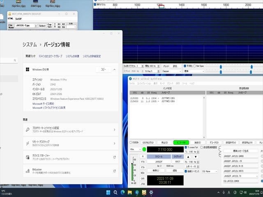This screenshot has width=263, height=197.
Task: Click spectrum slider handle beside 標準 dropdown
Action: click(x=221, y=72)
